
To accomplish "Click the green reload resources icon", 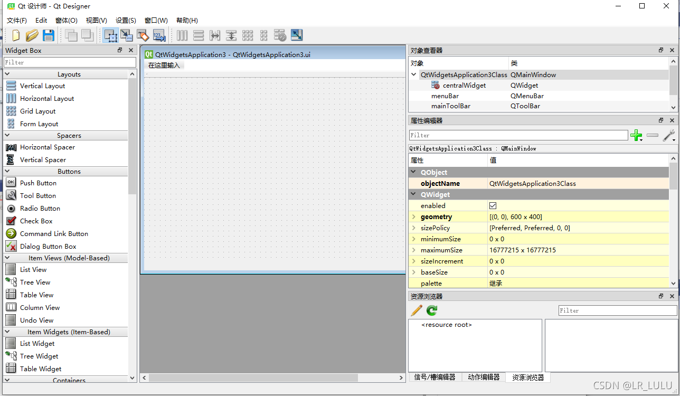I will click(432, 310).
